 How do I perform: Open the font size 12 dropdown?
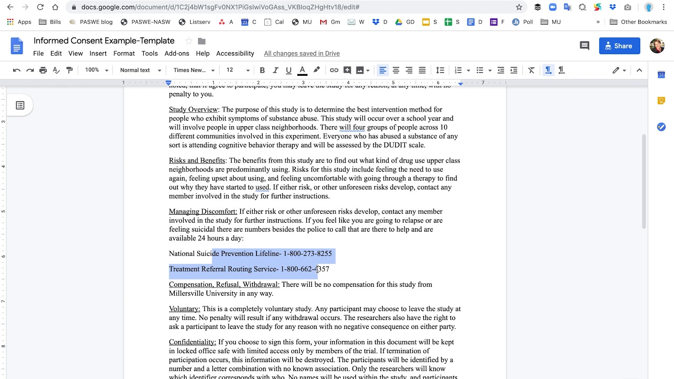pyautogui.click(x=238, y=70)
